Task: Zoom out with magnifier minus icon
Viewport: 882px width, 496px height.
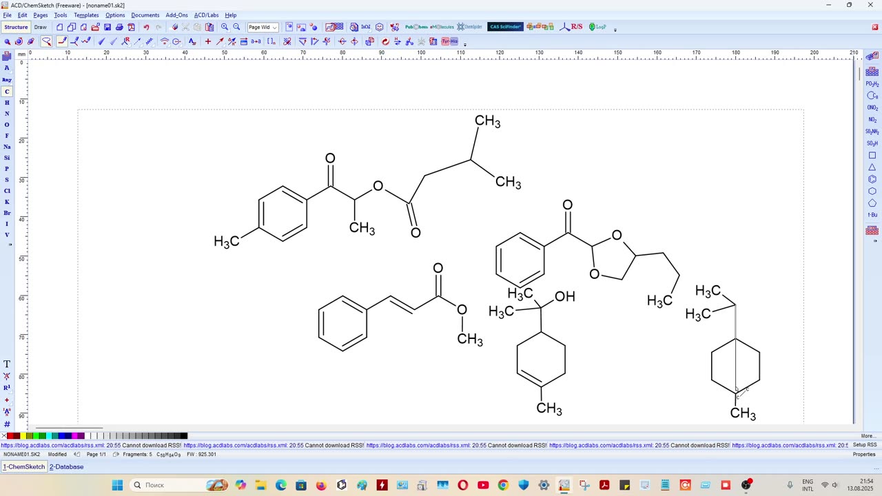Action: tap(236, 28)
